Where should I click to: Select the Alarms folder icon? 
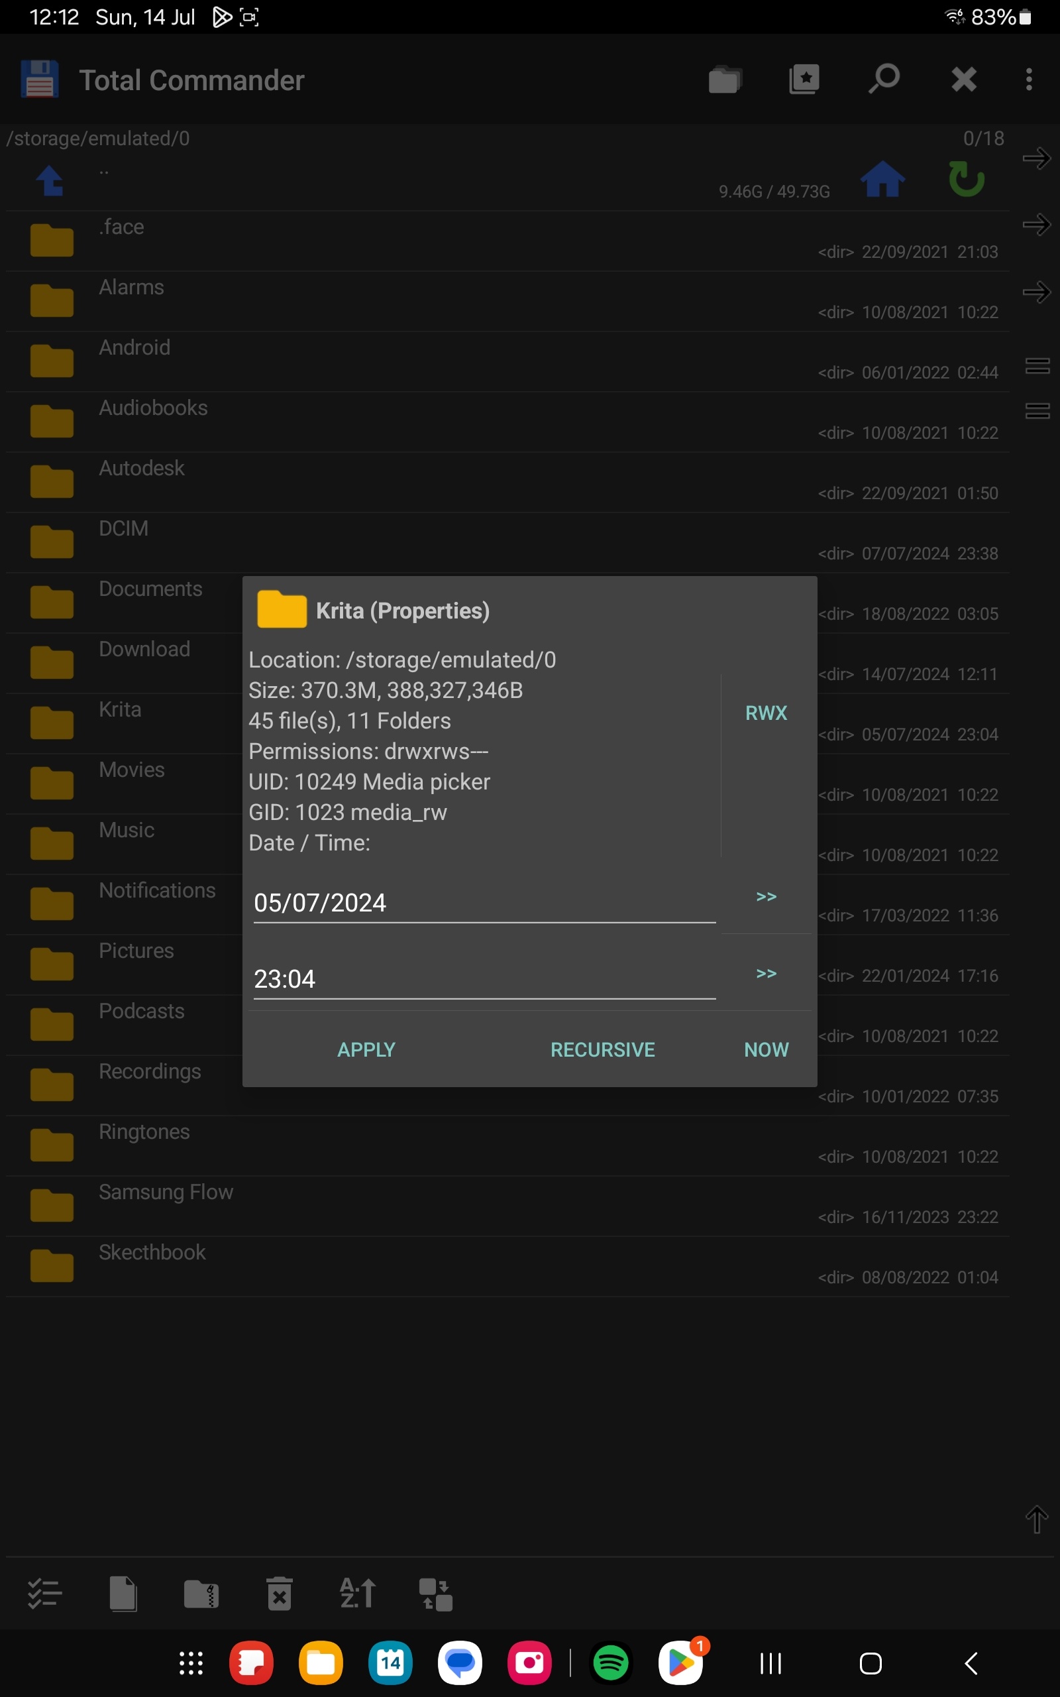click(52, 301)
